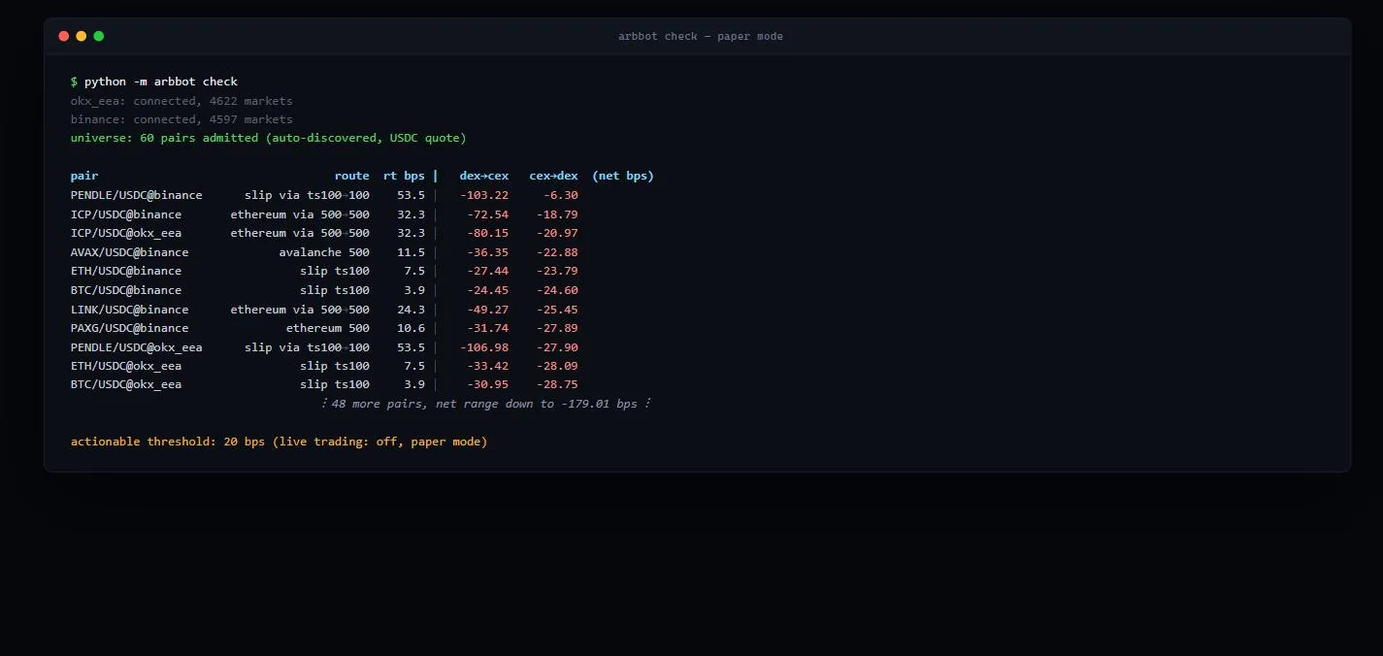Click the -49.27 value in the LINK row
Screen dimensions: 1383x656
(x=487, y=310)
